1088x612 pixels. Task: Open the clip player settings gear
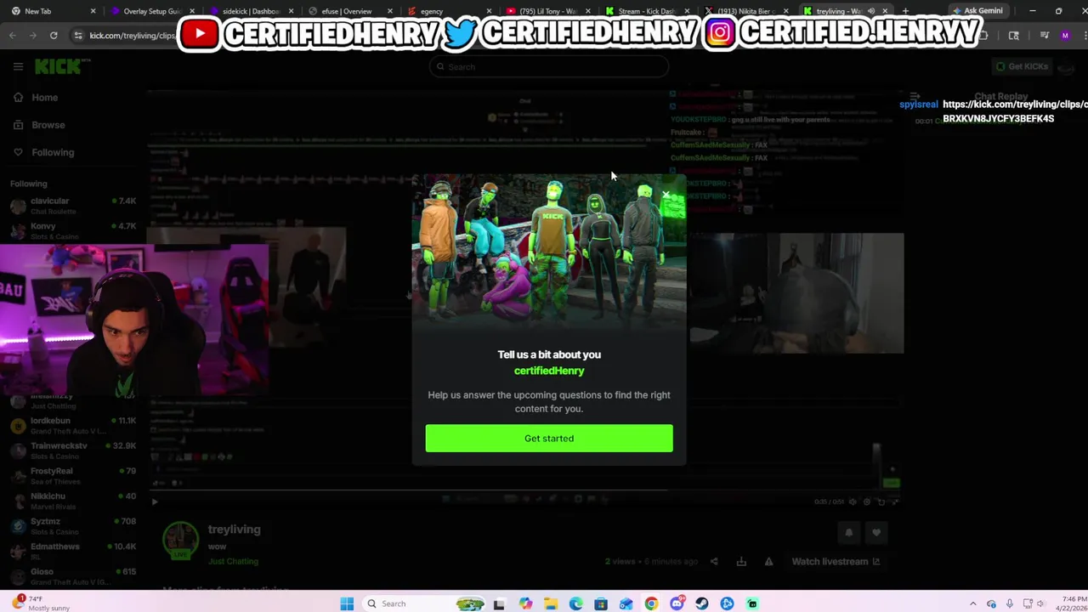[x=867, y=501]
